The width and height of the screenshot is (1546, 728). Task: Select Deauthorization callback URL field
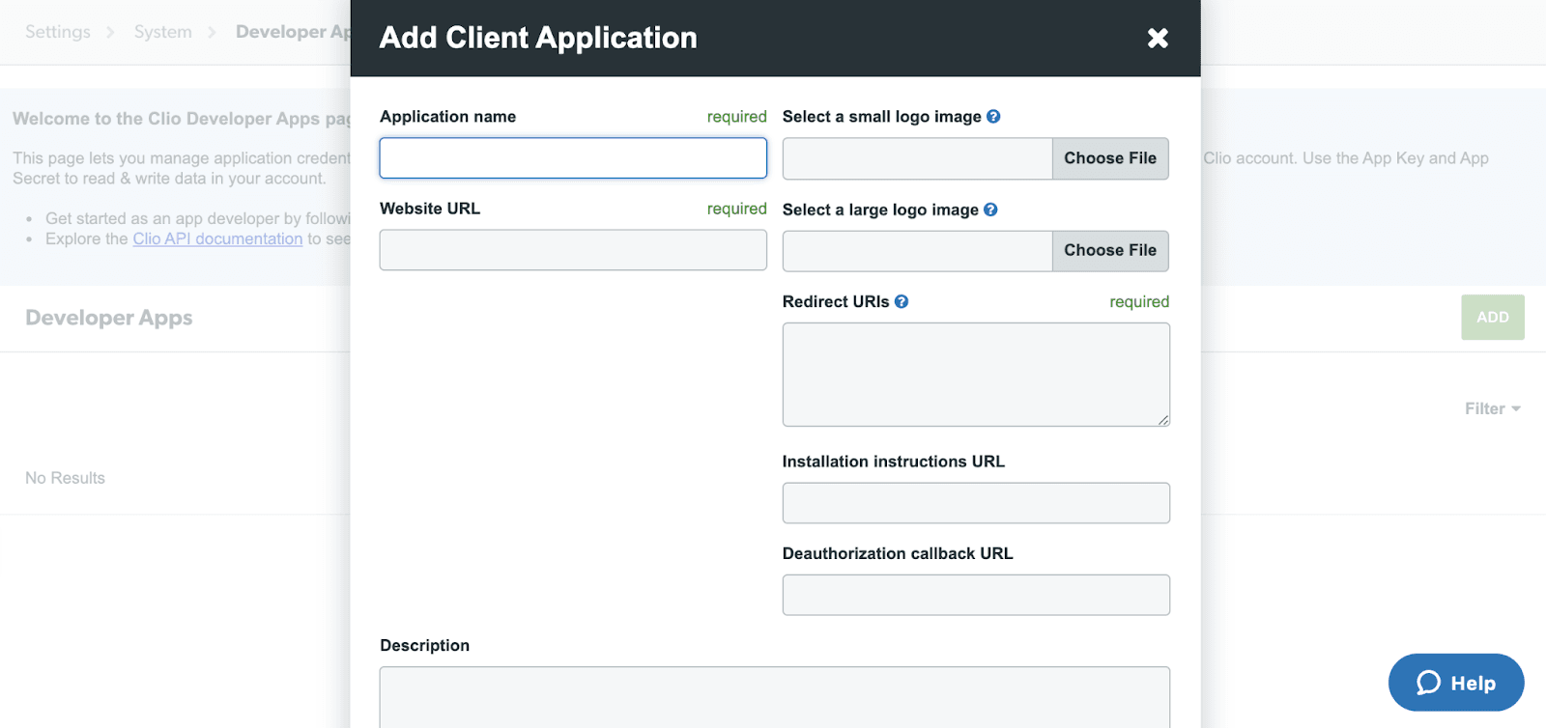click(976, 595)
